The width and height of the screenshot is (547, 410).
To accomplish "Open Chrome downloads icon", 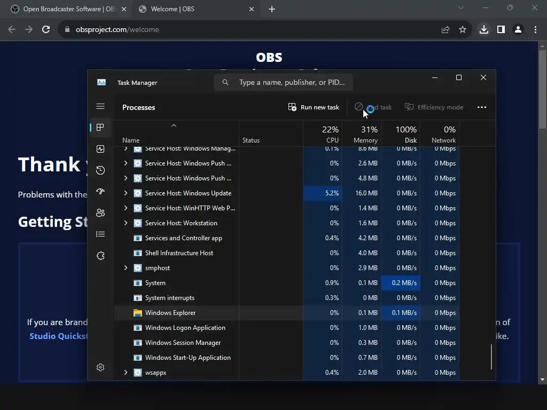I will (484, 30).
